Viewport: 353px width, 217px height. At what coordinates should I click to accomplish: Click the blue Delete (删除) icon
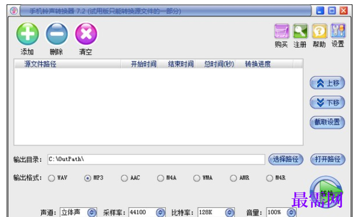point(57,33)
